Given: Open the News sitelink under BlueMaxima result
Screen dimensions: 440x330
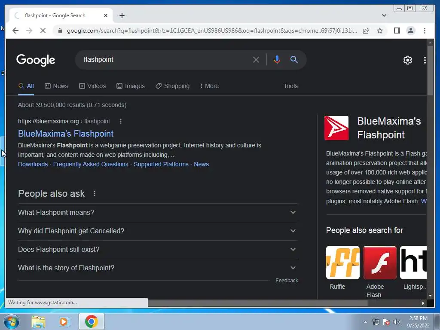Looking at the screenshot, I should coord(201,164).
